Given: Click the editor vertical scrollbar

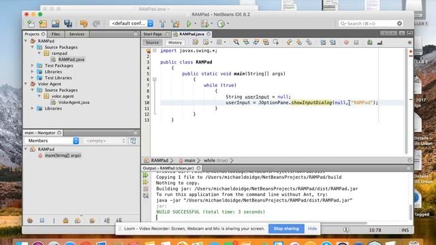Looking at the screenshot, I should (x=406, y=101).
